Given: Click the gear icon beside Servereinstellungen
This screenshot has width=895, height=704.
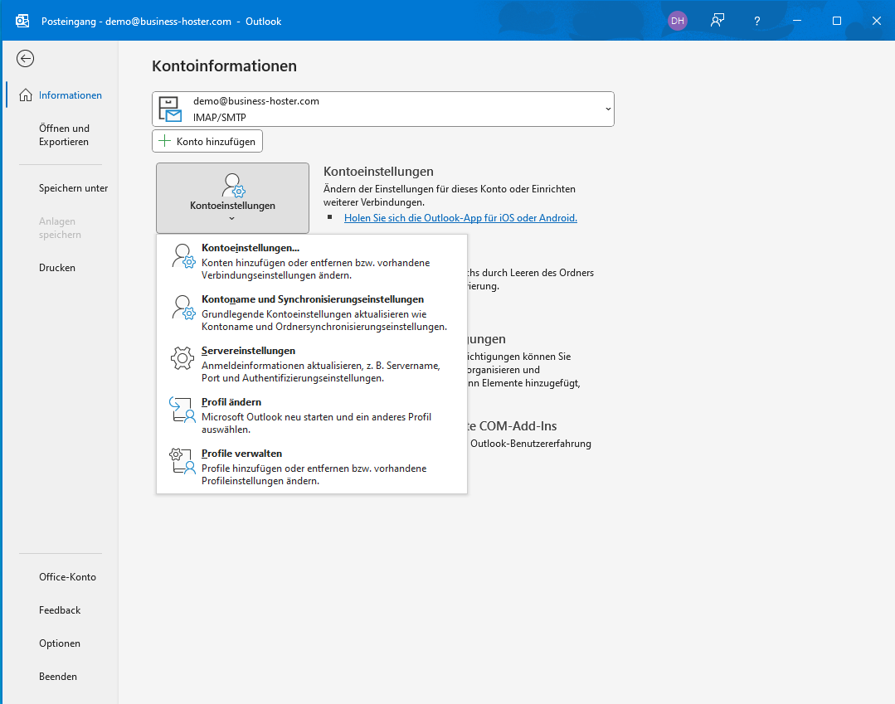Looking at the screenshot, I should 182,358.
